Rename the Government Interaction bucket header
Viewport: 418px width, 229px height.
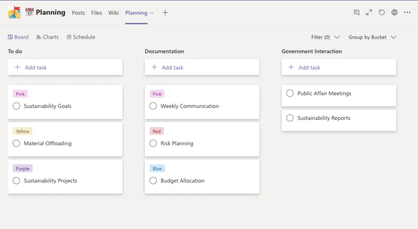coord(311,51)
